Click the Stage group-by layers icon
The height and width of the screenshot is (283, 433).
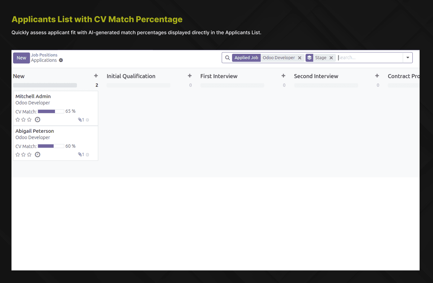coord(309,58)
